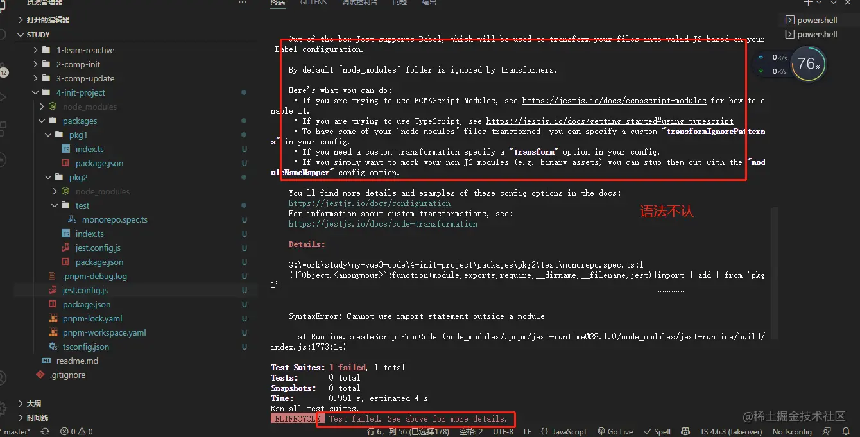Switch to the 调试控制台 panel tab

[359, 3]
